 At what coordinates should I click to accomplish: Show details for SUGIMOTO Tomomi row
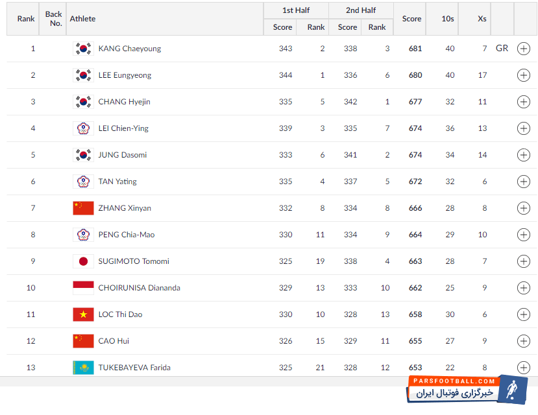click(x=523, y=261)
